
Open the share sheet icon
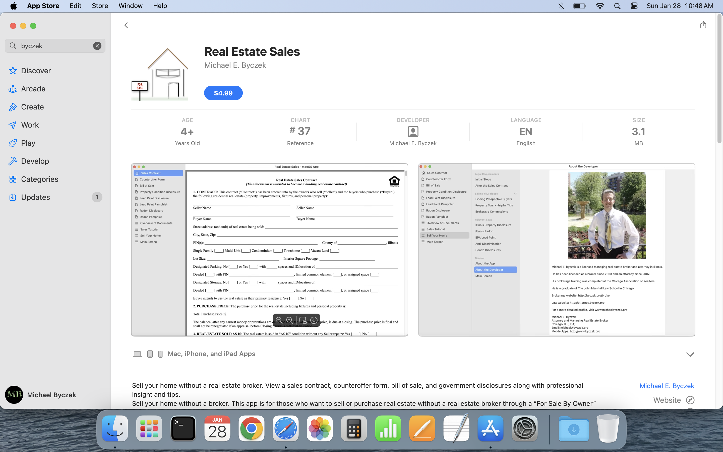click(x=703, y=25)
